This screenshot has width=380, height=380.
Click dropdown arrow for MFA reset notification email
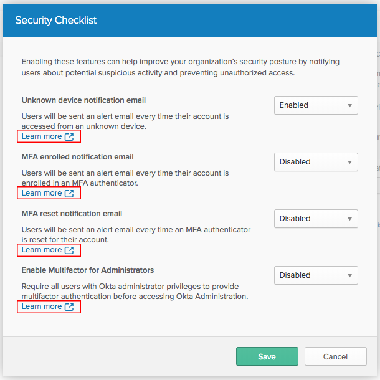point(349,219)
